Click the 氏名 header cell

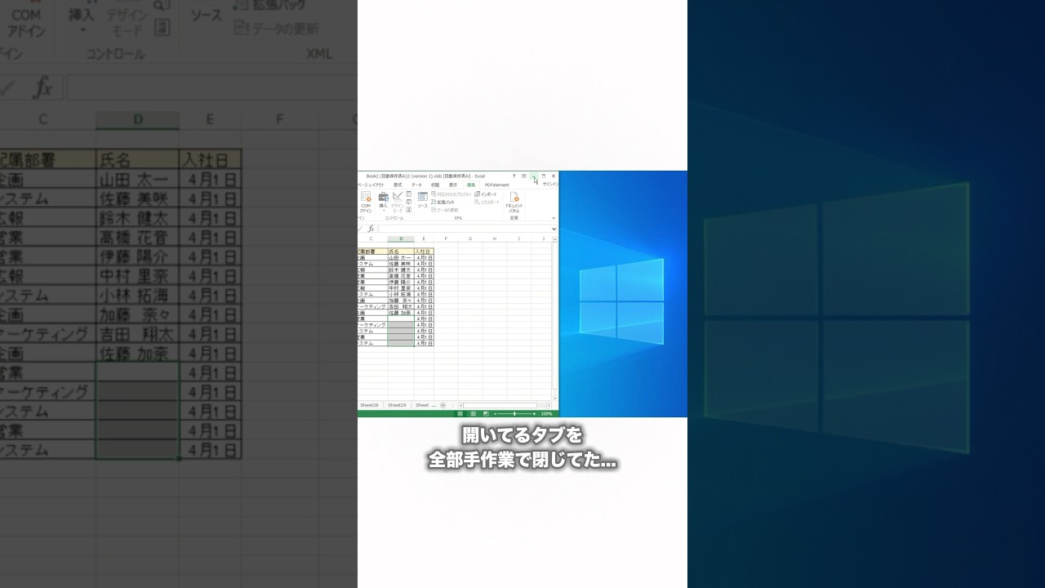tap(401, 252)
